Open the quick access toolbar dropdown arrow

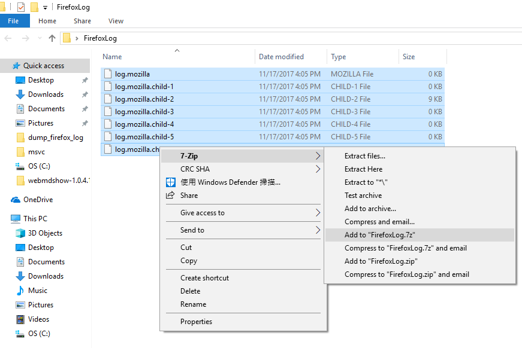(x=46, y=7)
